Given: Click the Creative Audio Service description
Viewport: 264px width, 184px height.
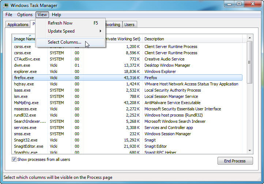Looking at the screenshot, I should (x=164, y=59).
